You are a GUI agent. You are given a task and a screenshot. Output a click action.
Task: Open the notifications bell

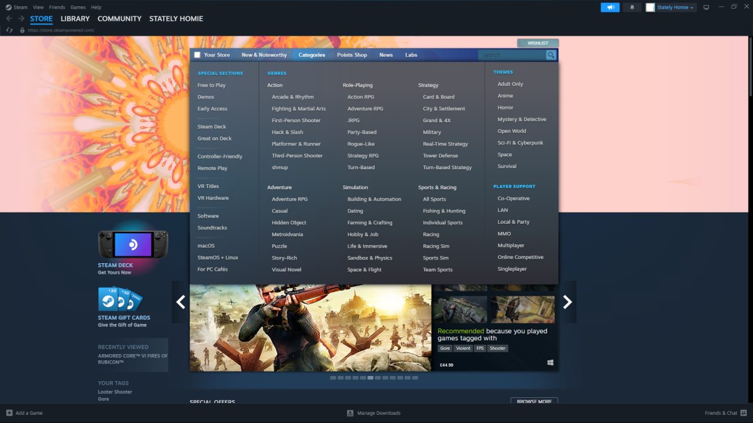[x=632, y=8]
